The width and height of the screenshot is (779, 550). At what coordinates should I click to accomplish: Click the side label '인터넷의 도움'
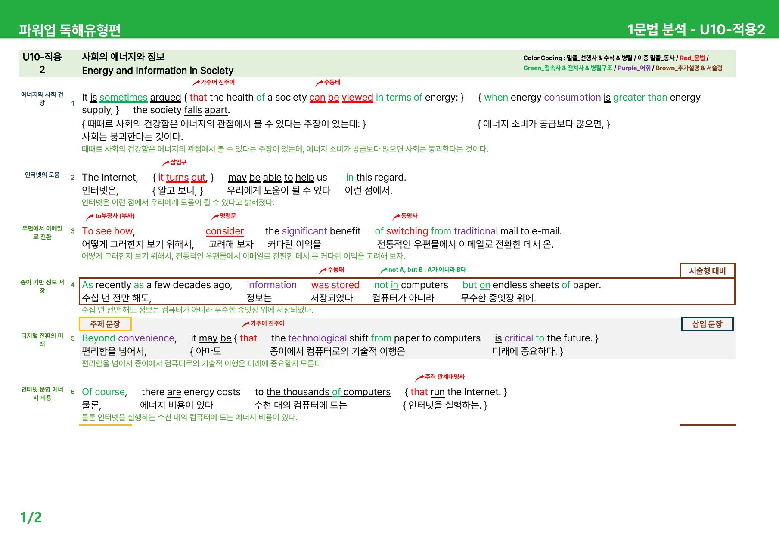(42, 175)
